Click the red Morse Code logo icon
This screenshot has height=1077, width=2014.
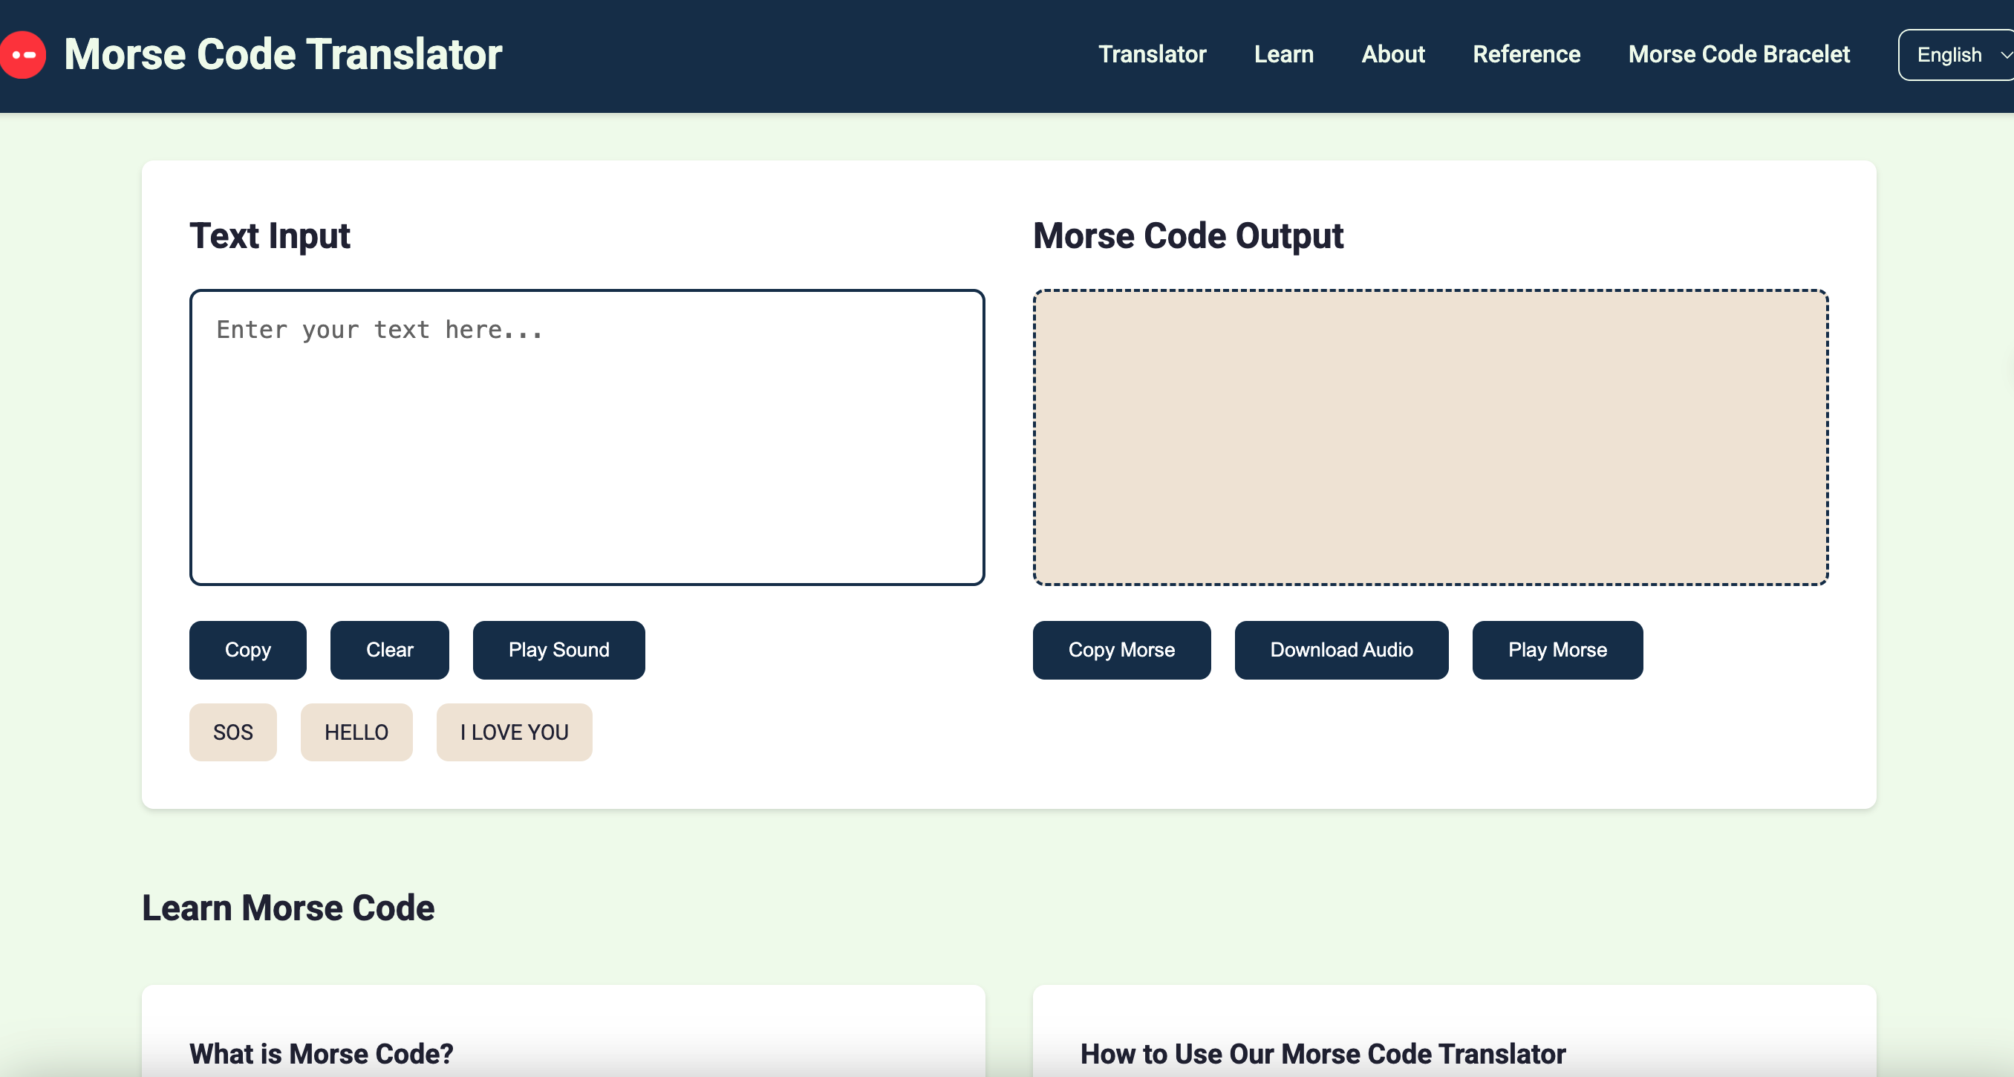pyautogui.click(x=24, y=54)
